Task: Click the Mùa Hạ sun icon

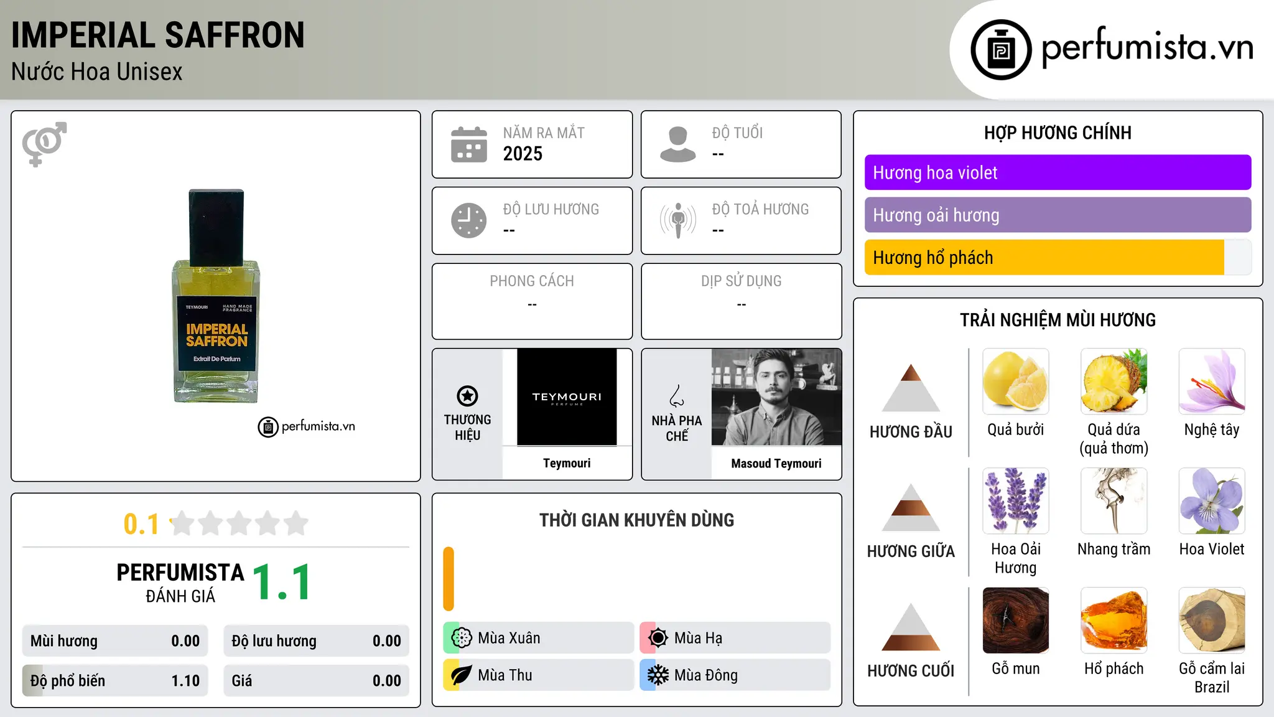Action: (x=658, y=638)
